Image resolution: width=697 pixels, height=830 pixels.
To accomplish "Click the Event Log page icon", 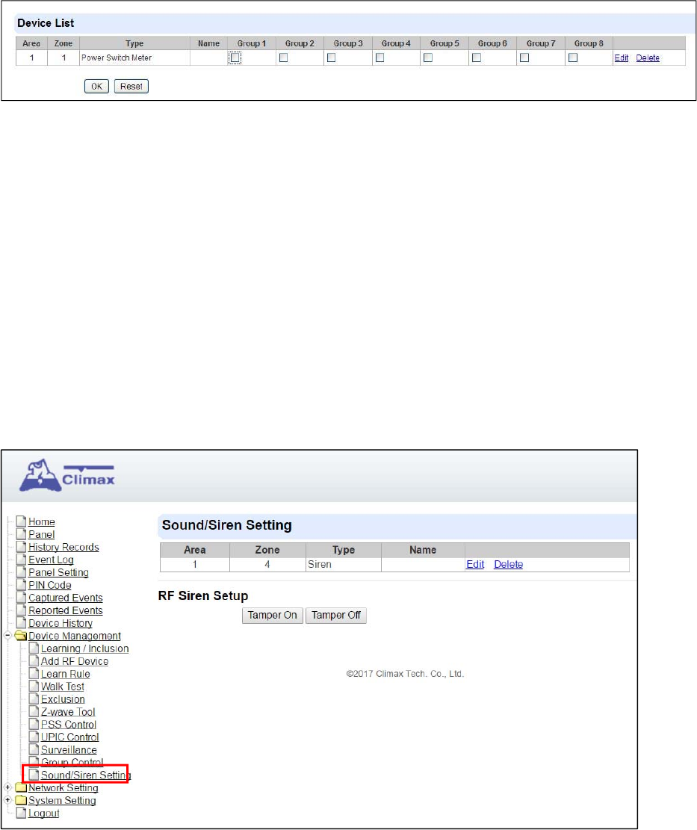I will point(21,560).
